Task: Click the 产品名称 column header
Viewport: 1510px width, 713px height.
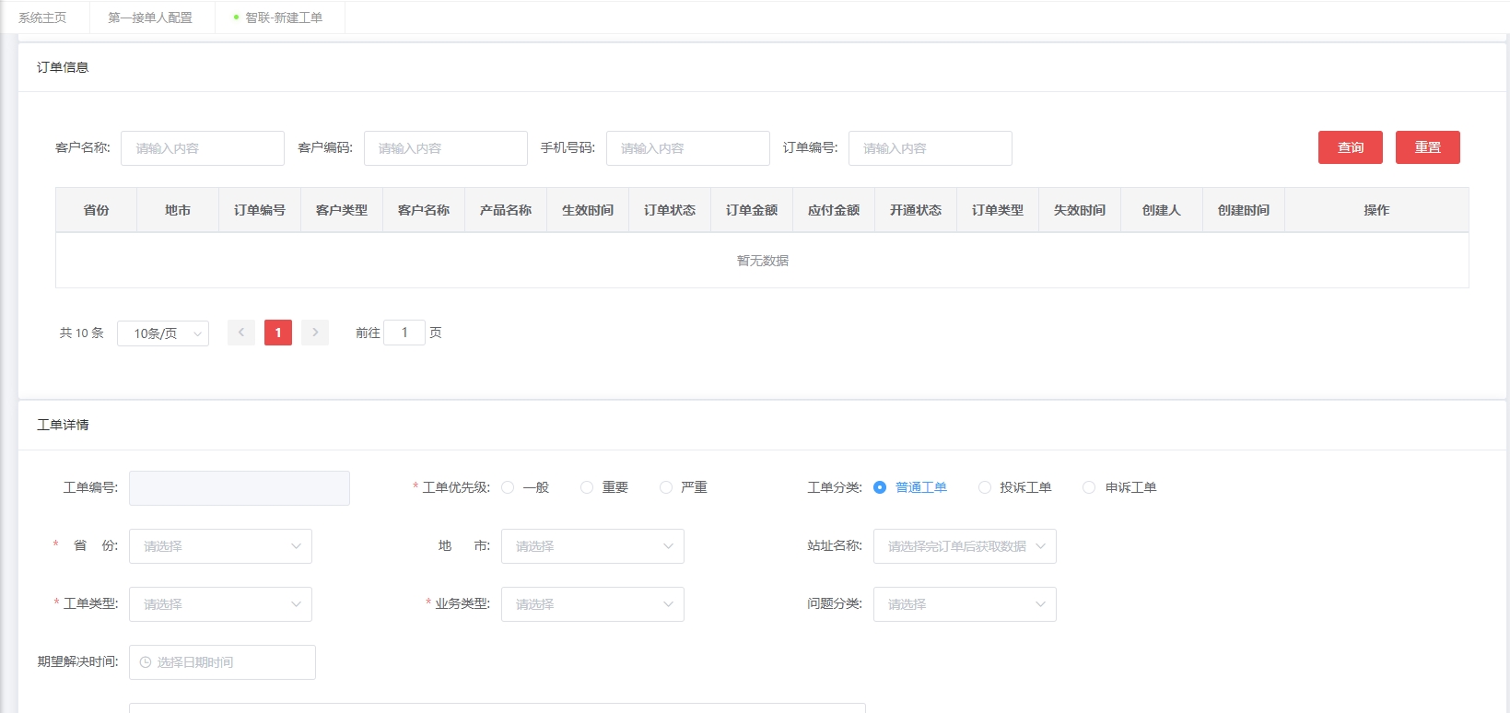Action: (506, 210)
